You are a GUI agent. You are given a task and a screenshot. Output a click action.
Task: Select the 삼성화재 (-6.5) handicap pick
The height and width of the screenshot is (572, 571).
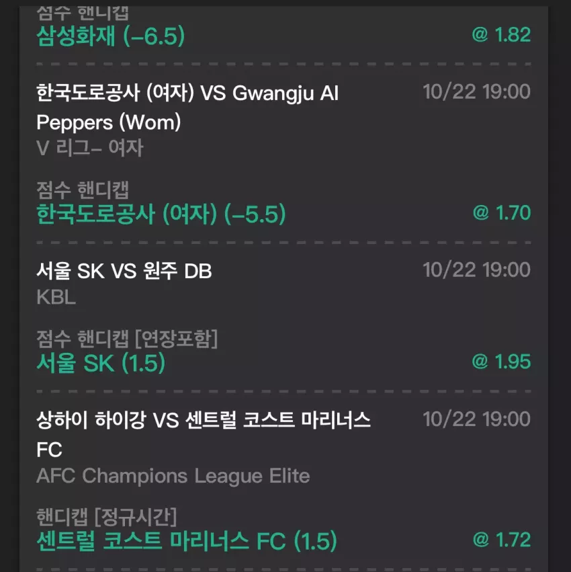[111, 36]
